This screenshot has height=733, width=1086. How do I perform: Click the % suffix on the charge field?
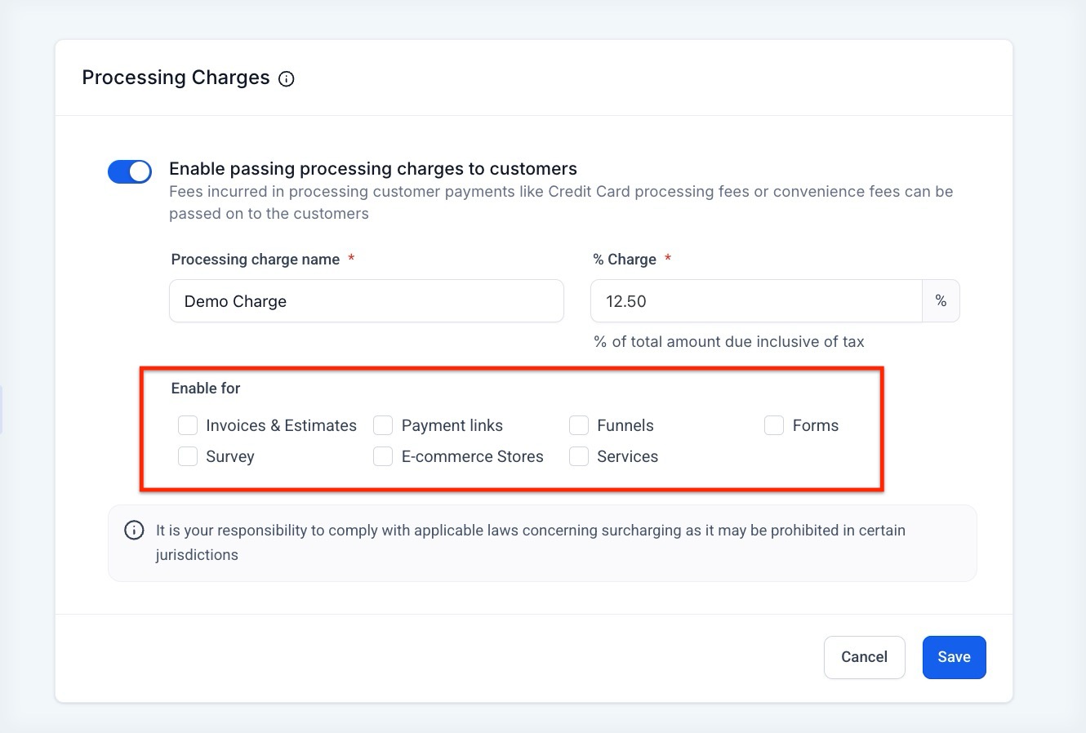point(941,301)
